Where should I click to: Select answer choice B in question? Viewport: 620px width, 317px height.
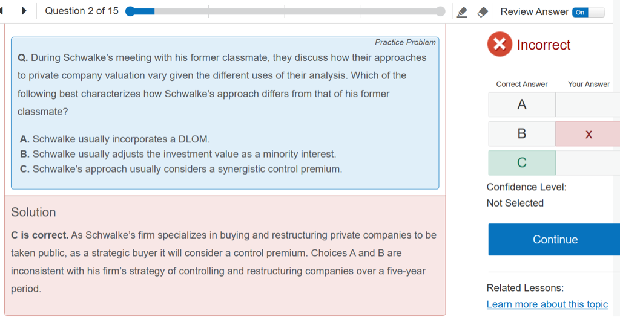coord(178,154)
